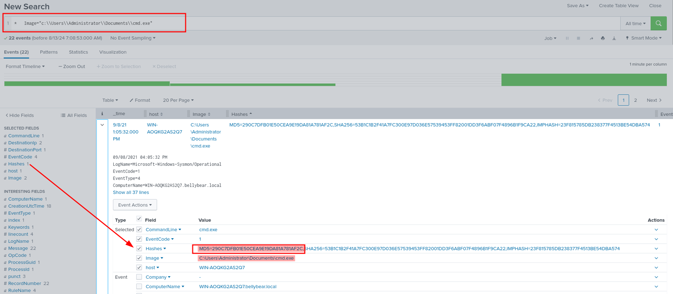Screen dimensions: 673x294
Task: Open the 20 Per Page dropdown
Action: click(178, 100)
